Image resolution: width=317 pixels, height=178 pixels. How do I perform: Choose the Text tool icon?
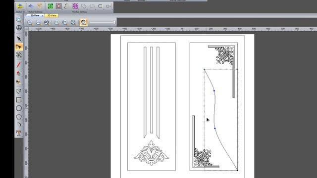[x=19, y=133]
